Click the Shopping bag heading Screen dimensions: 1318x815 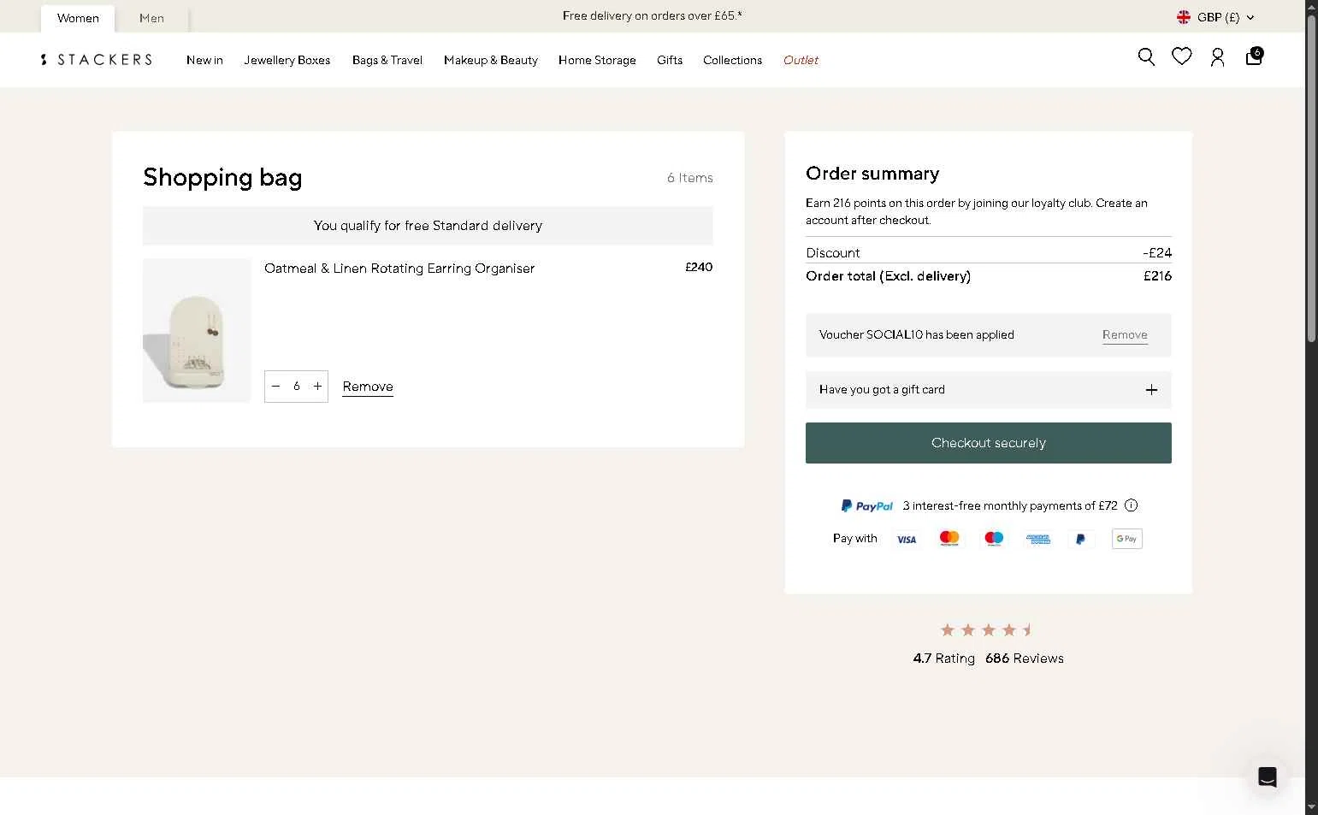tap(222, 177)
